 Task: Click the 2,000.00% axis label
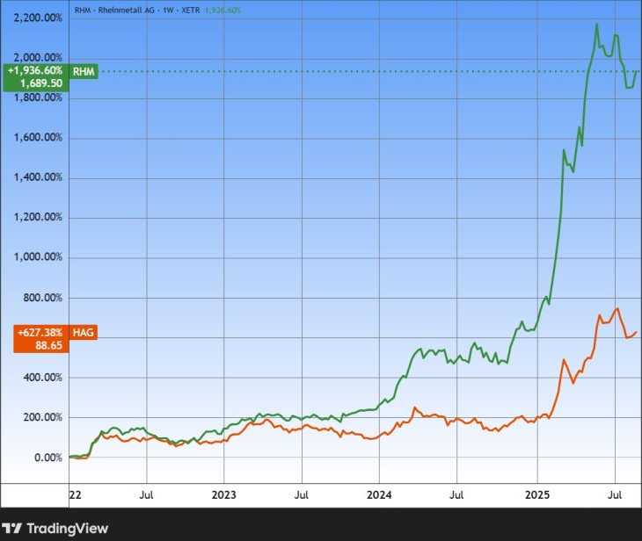pos(38,58)
